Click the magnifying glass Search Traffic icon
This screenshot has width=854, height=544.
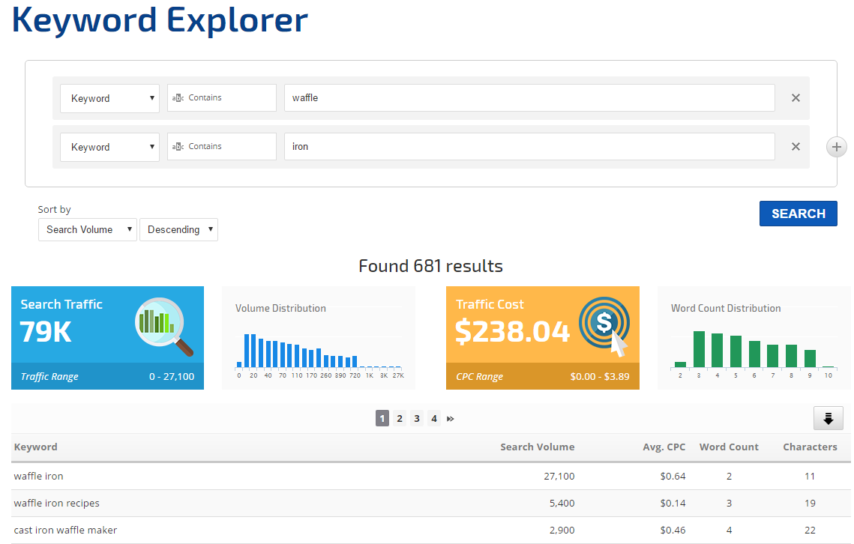tap(163, 326)
